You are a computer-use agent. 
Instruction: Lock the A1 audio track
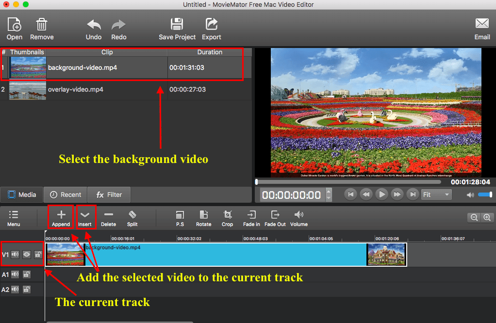click(27, 275)
